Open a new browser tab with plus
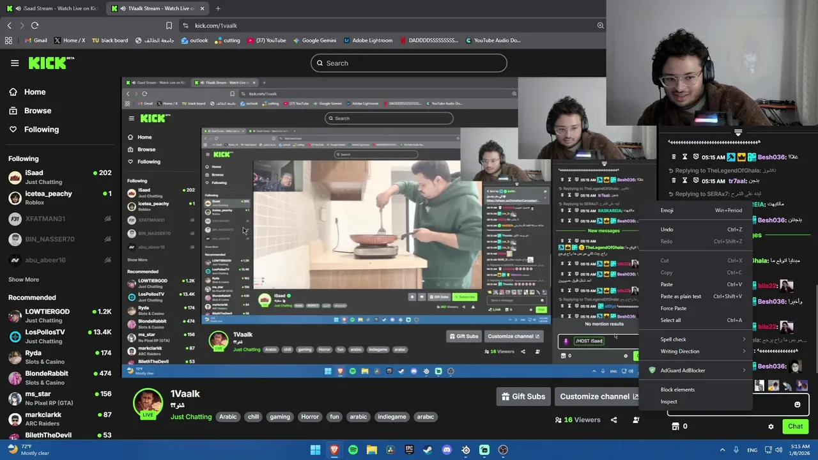The height and width of the screenshot is (460, 818). (x=218, y=8)
